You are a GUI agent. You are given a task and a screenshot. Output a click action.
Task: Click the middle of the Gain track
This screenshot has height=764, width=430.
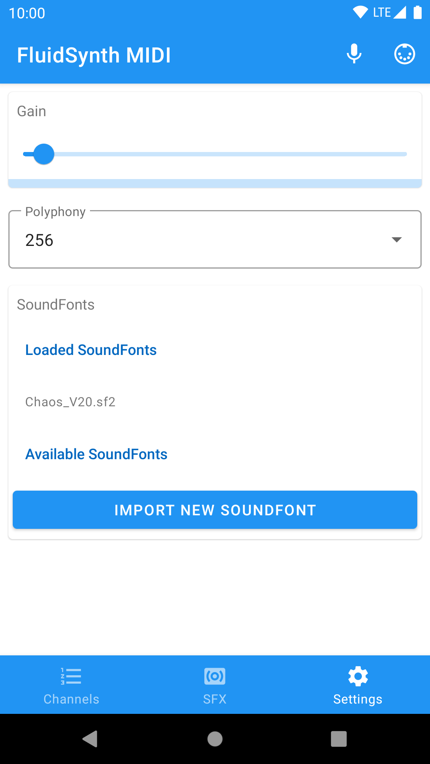tap(215, 154)
